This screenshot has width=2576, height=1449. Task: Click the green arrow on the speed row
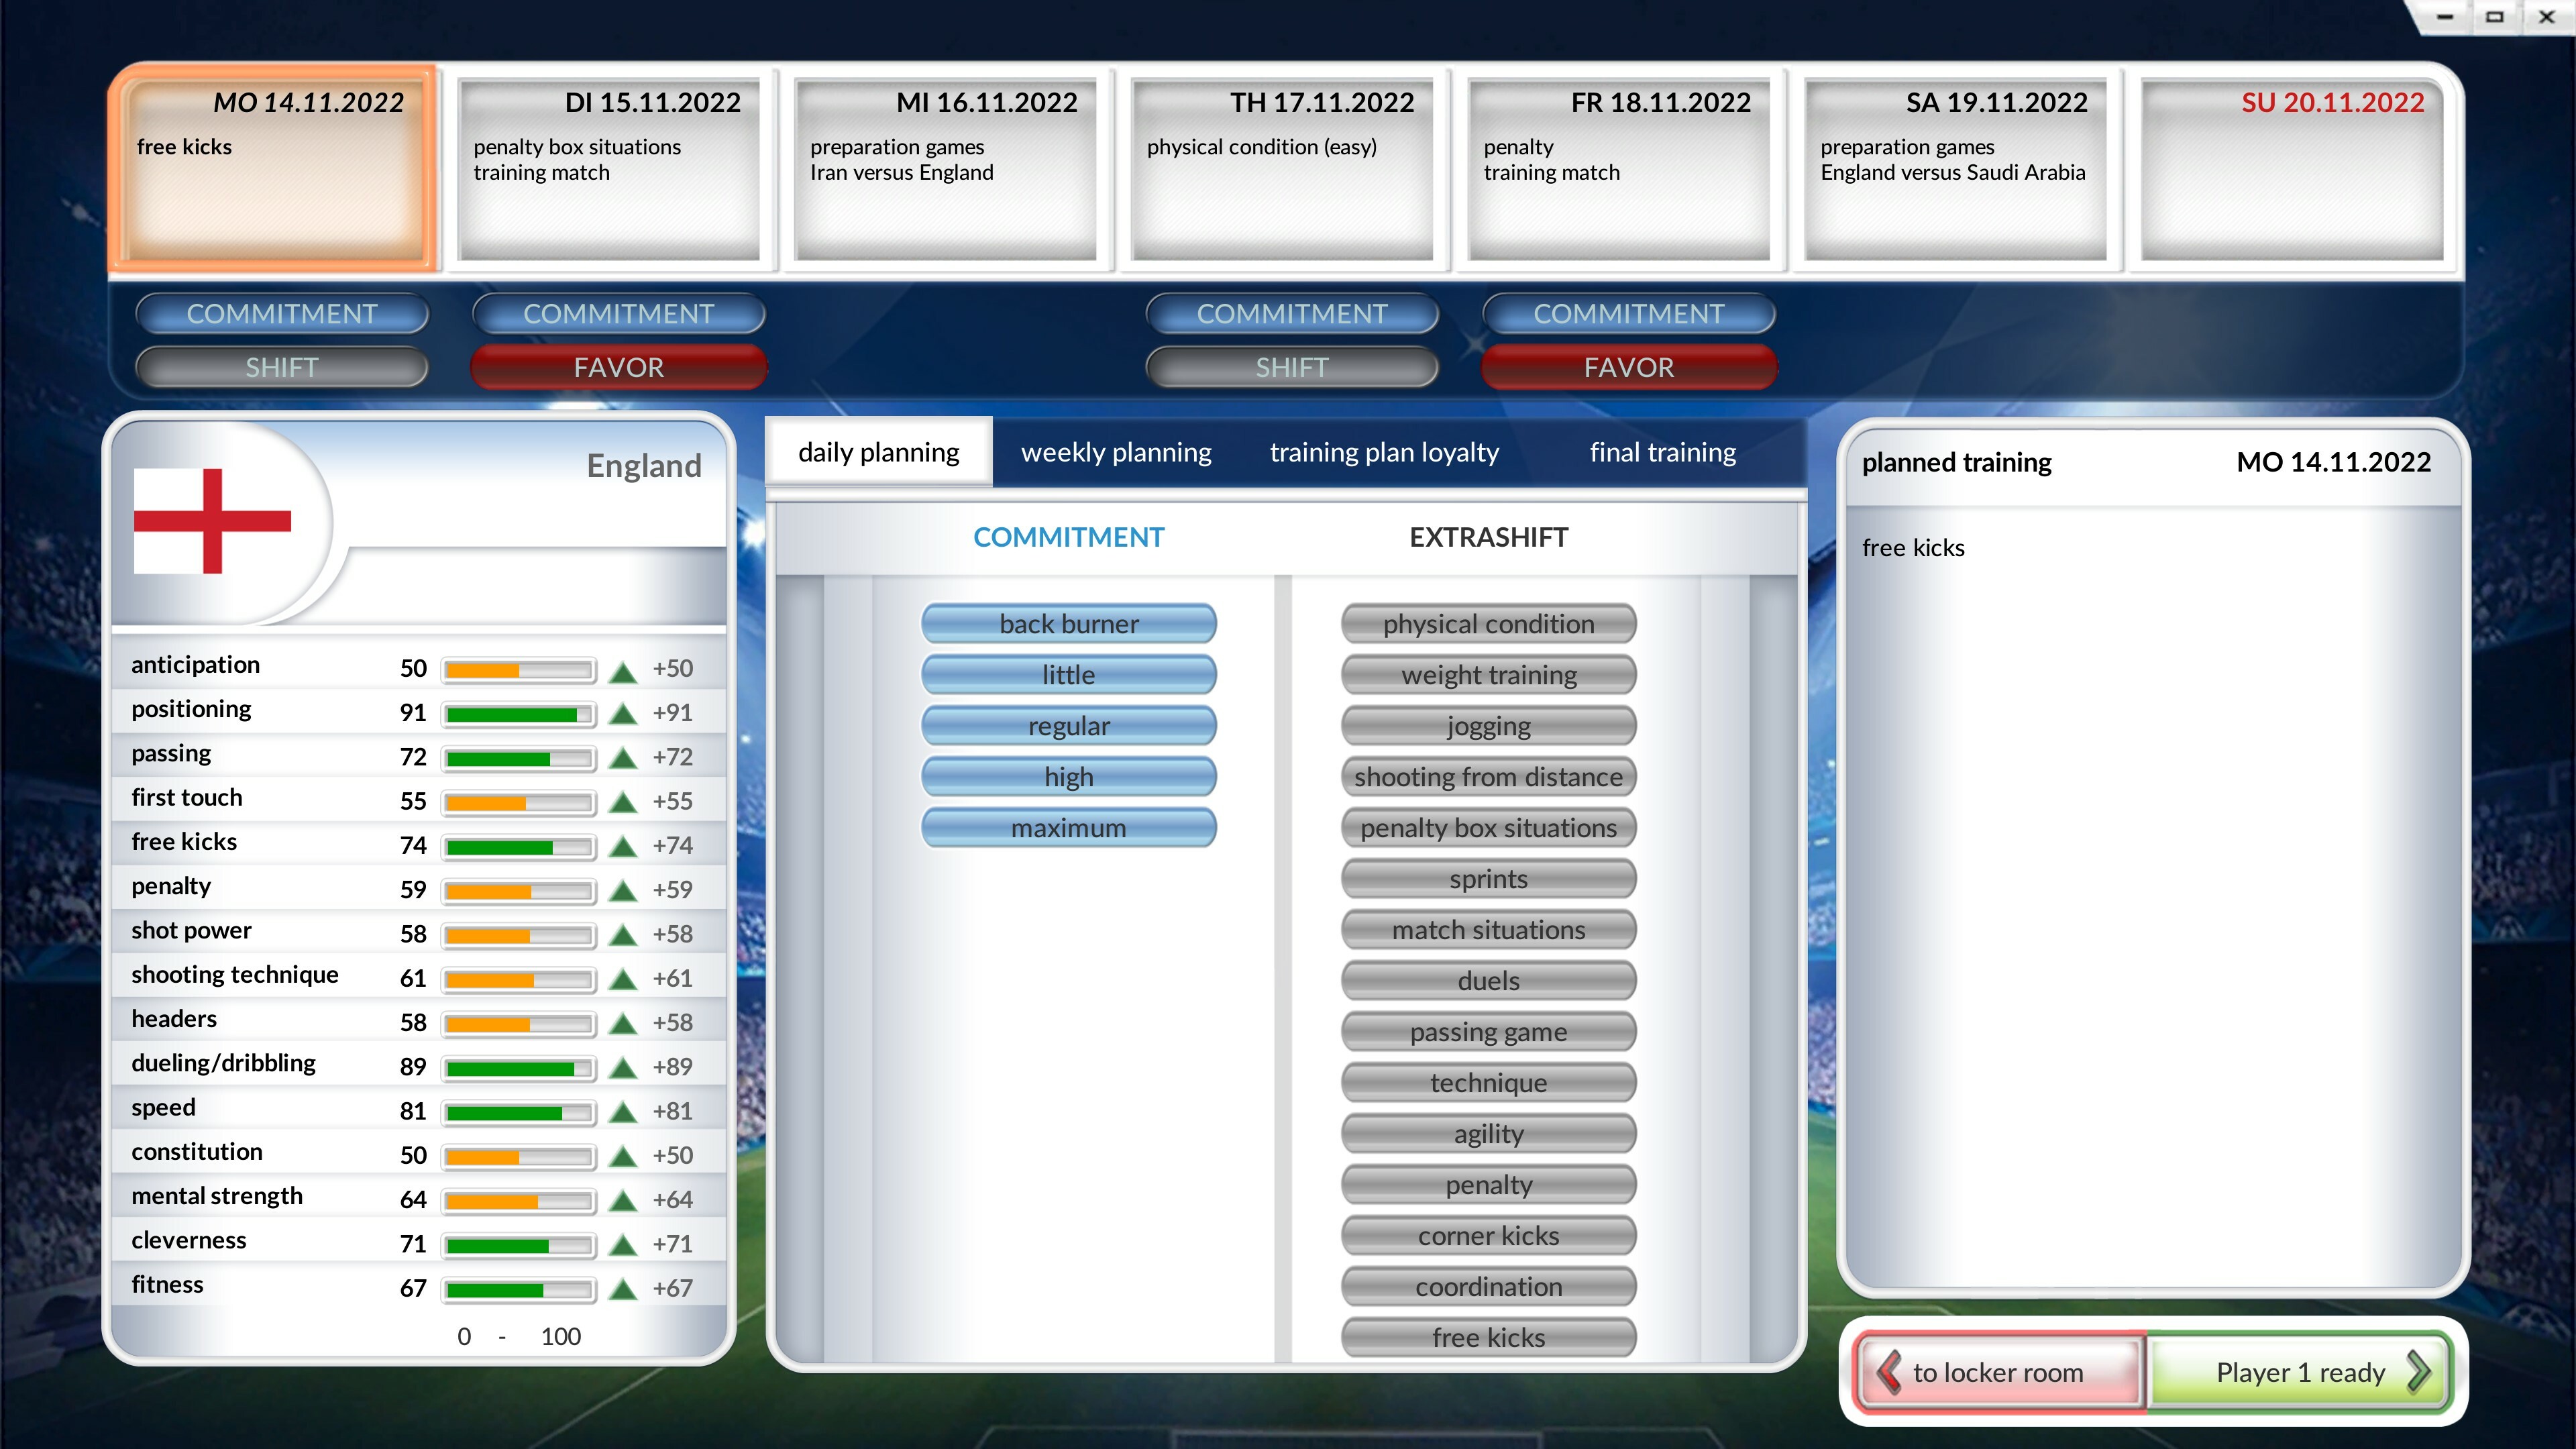(623, 1112)
